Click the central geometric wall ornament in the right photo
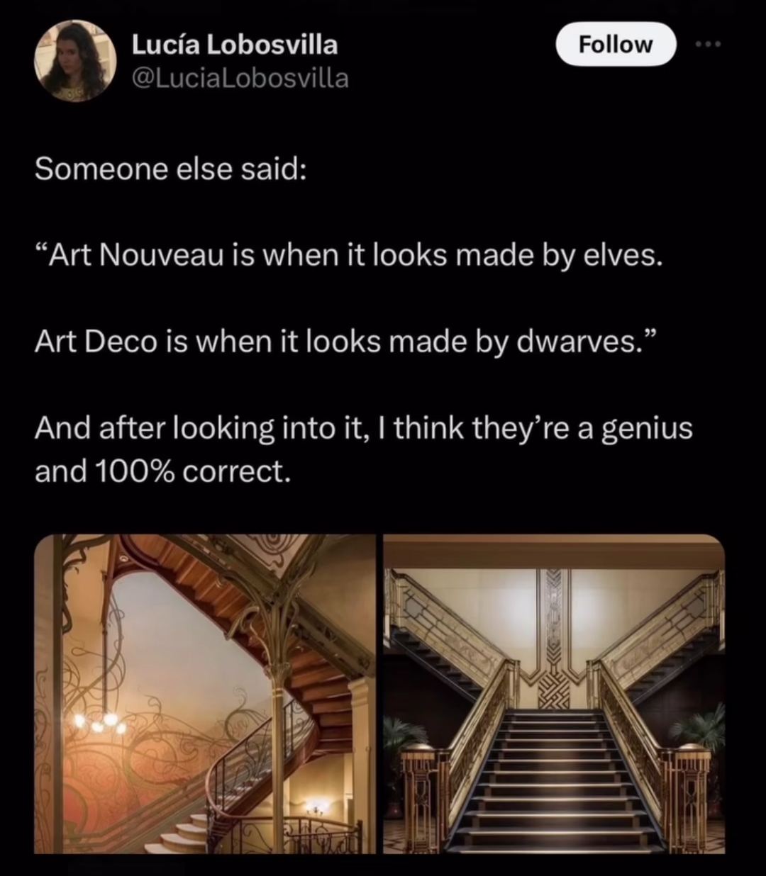 click(x=555, y=638)
